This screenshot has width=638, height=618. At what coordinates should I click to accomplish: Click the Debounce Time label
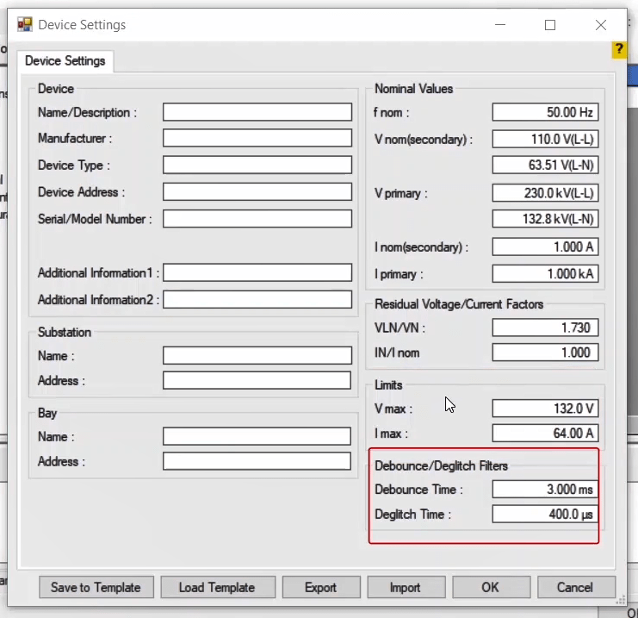[x=418, y=490]
